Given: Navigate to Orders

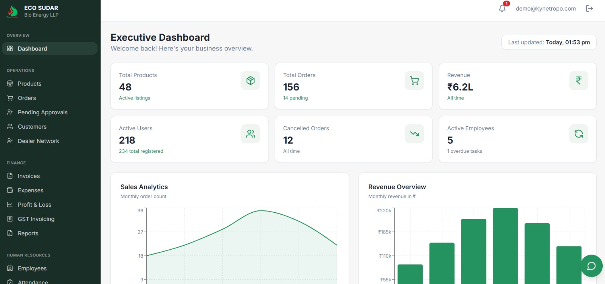Looking at the screenshot, I should (x=50, y=98).
